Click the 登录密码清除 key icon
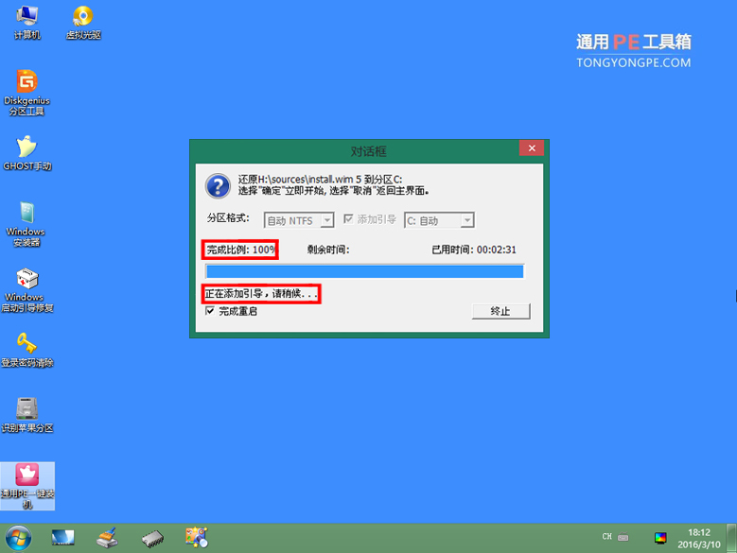This screenshot has height=553, width=737. (26, 350)
